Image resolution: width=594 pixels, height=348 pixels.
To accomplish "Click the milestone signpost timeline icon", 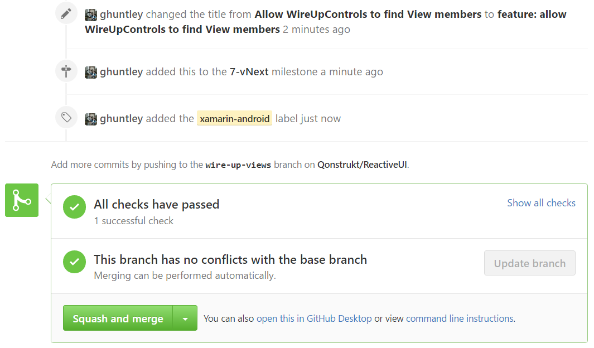I will pos(66,71).
